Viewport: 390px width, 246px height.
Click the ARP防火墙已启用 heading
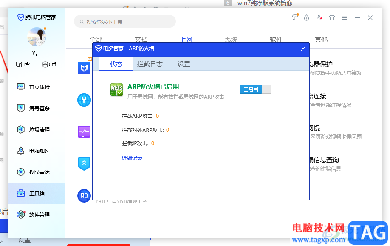[153, 87]
